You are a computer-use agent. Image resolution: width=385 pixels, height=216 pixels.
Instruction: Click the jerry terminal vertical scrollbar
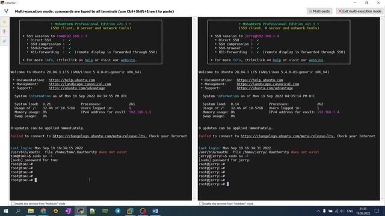pos(383,109)
